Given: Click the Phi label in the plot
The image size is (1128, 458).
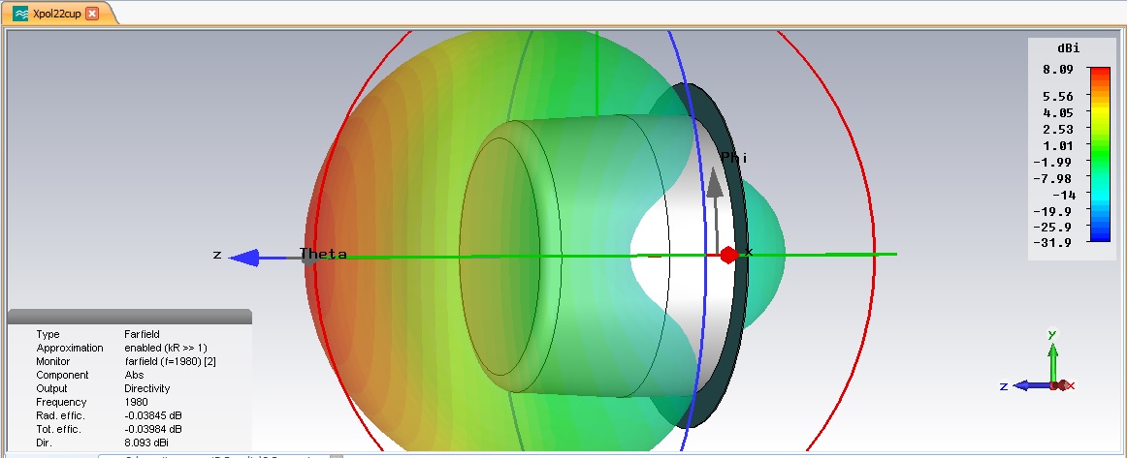Looking at the screenshot, I should pos(734,157).
